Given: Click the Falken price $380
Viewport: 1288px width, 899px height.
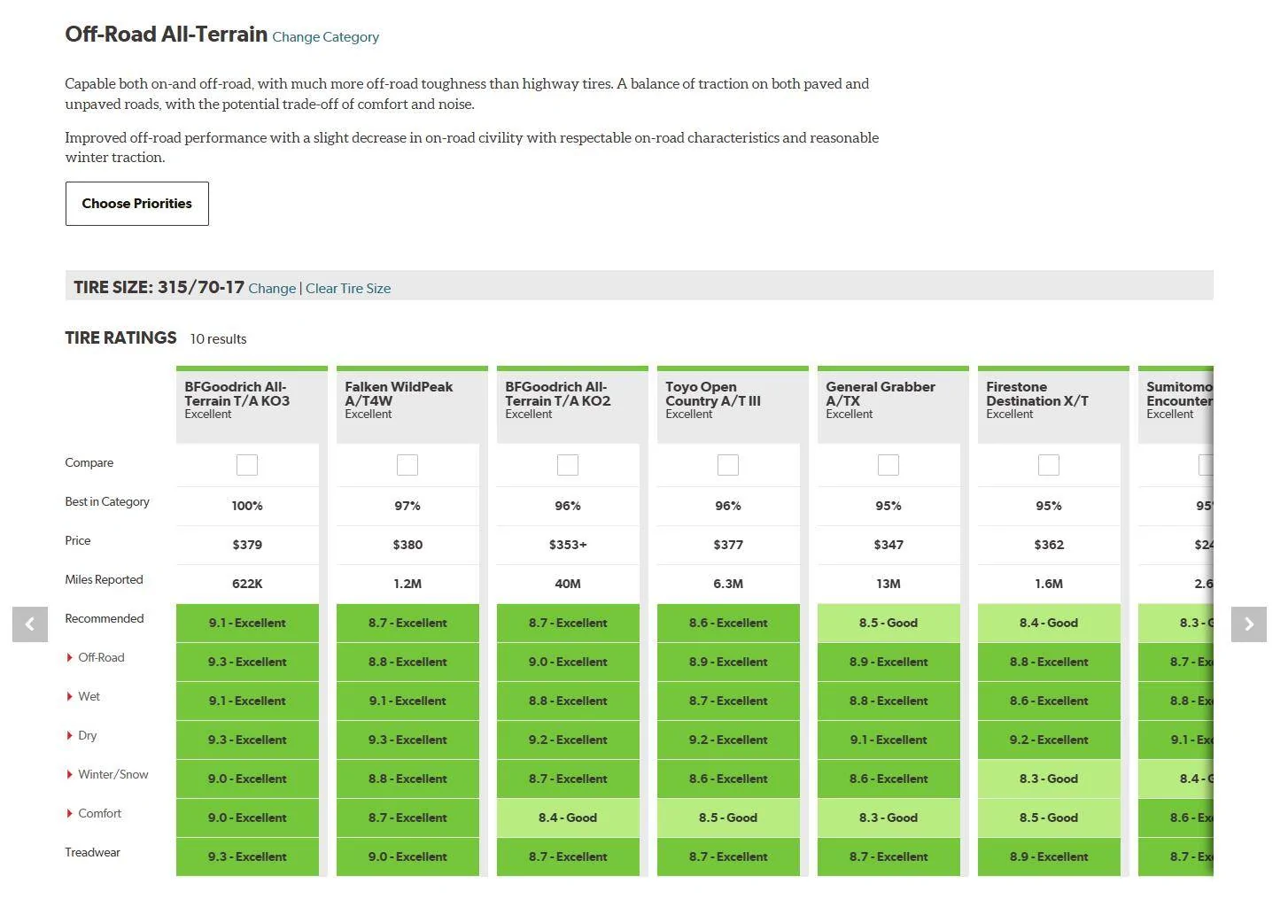Looking at the screenshot, I should (407, 545).
